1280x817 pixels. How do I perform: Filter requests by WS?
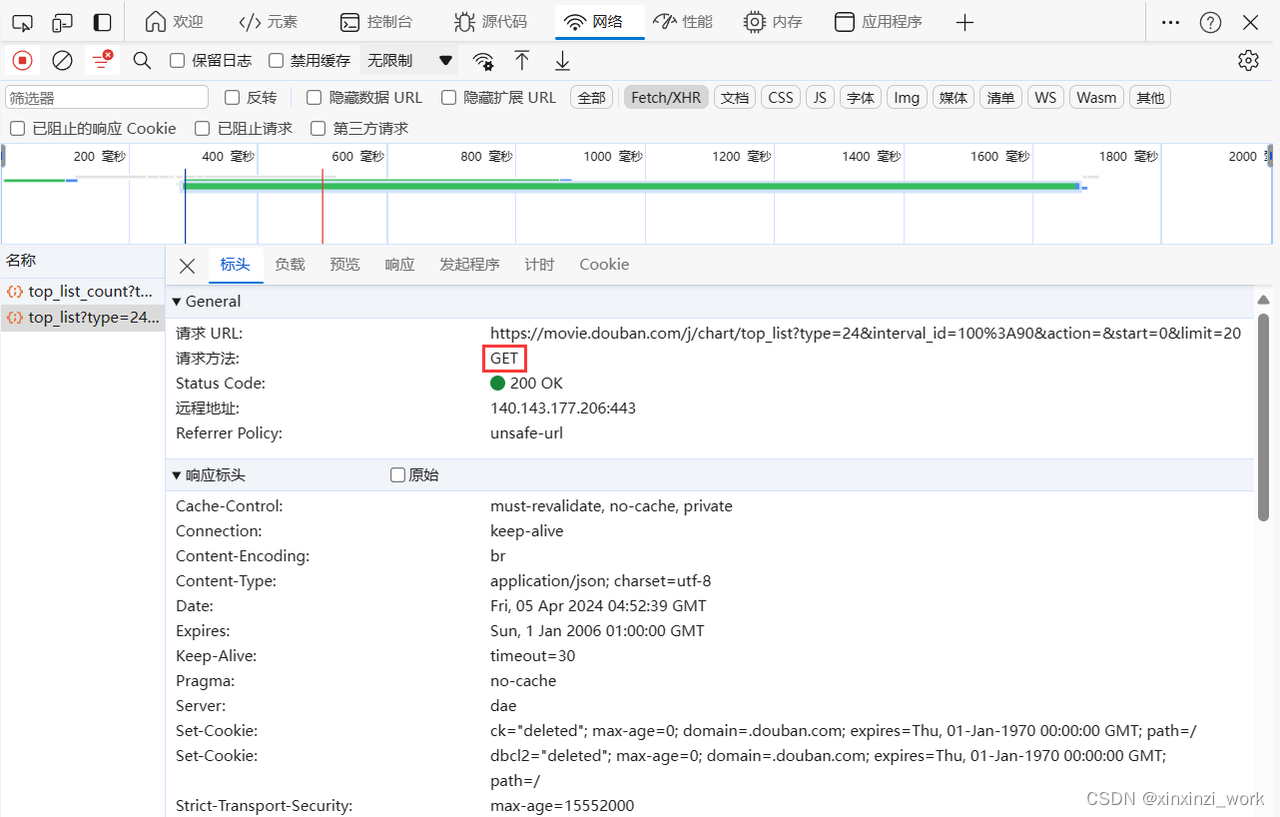tap(1045, 97)
